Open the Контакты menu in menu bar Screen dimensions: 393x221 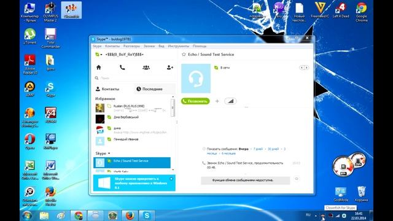point(112,46)
